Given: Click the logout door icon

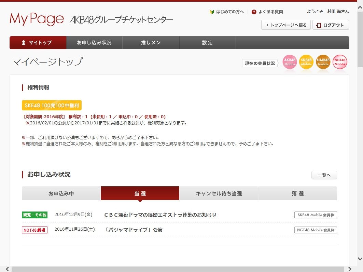Looking at the screenshot, I should click(319, 25).
